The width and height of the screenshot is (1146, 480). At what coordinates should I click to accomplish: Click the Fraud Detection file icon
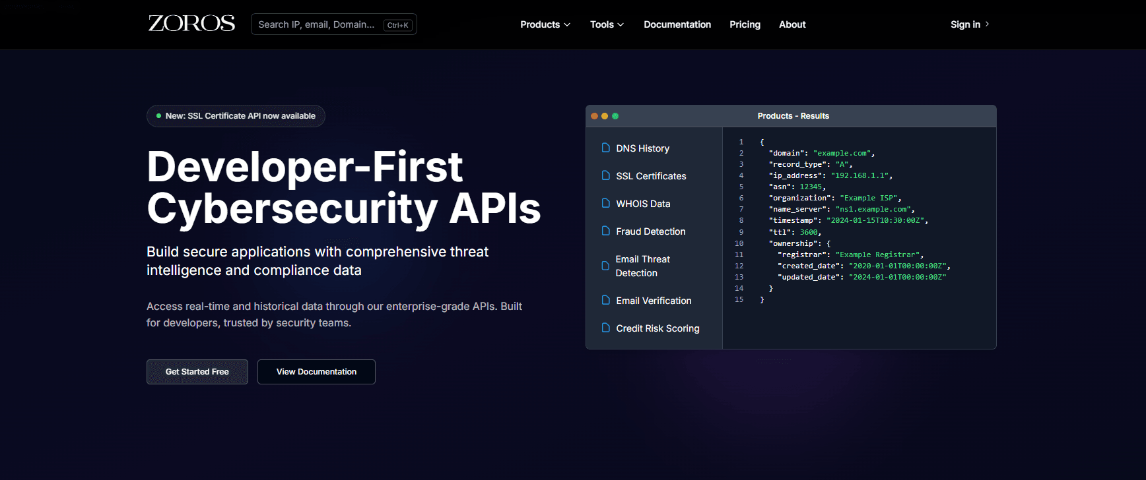(x=605, y=231)
